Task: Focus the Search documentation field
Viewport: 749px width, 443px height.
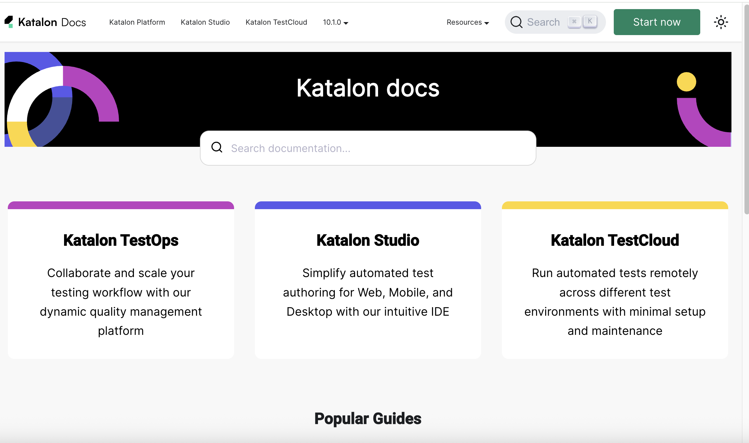Action: coord(368,148)
